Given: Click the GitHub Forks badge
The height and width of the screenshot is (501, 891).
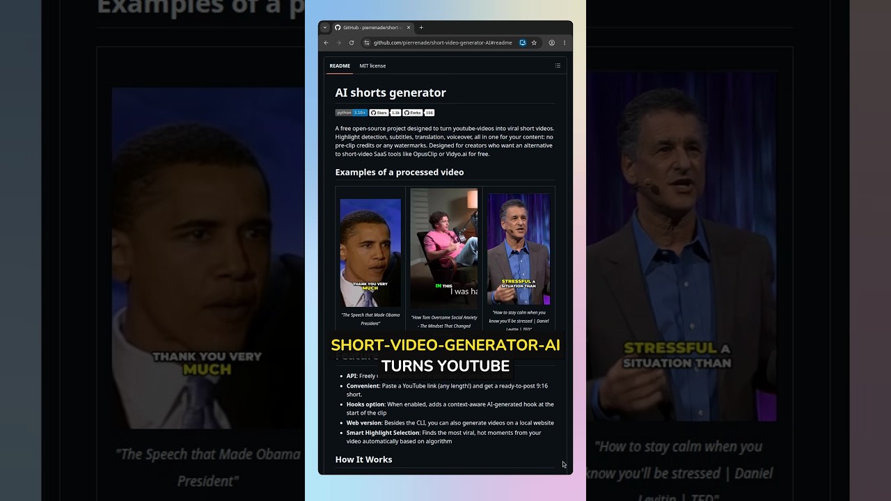Looking at the screenshot, I should [413, 113].
